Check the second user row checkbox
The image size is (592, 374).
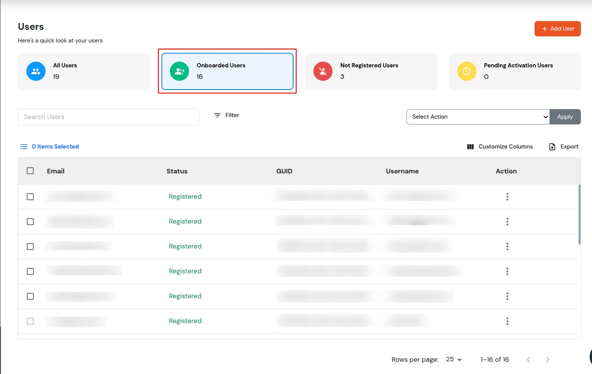[30, 221]
